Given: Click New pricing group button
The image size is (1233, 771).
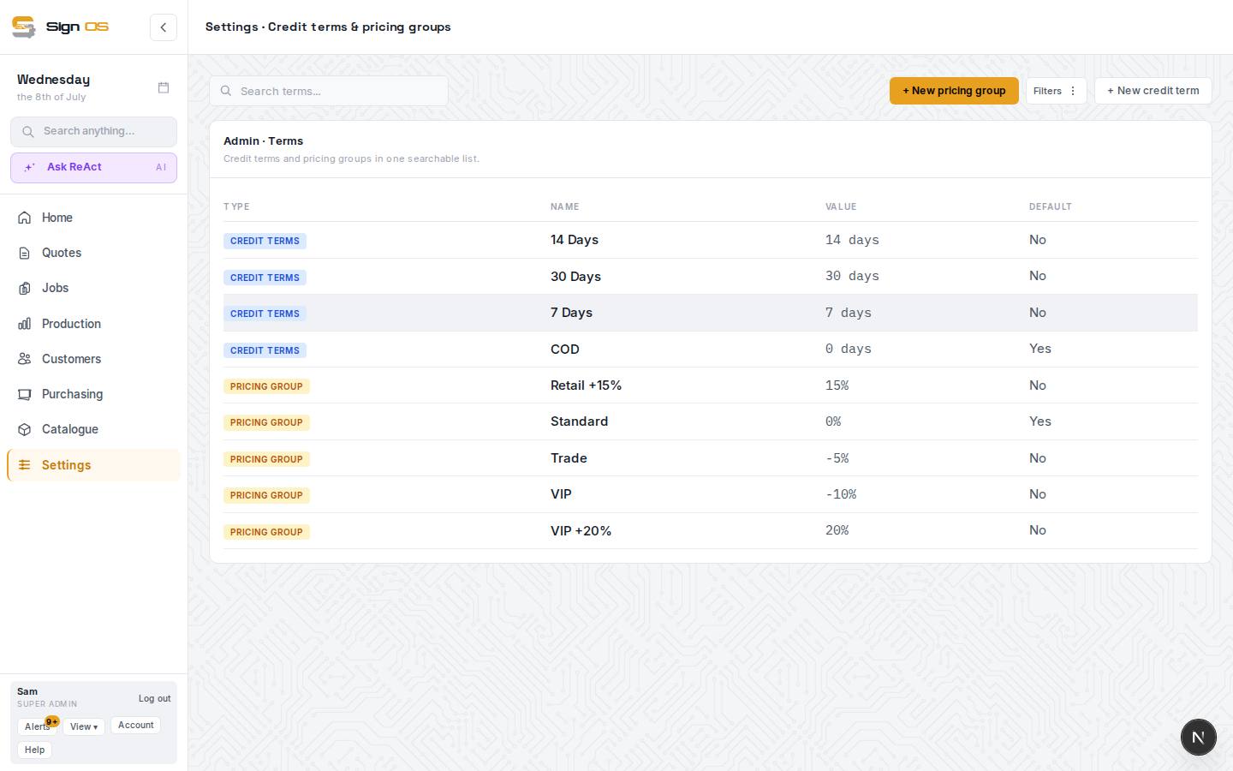Looking at the screenshot, I should 954,91.
